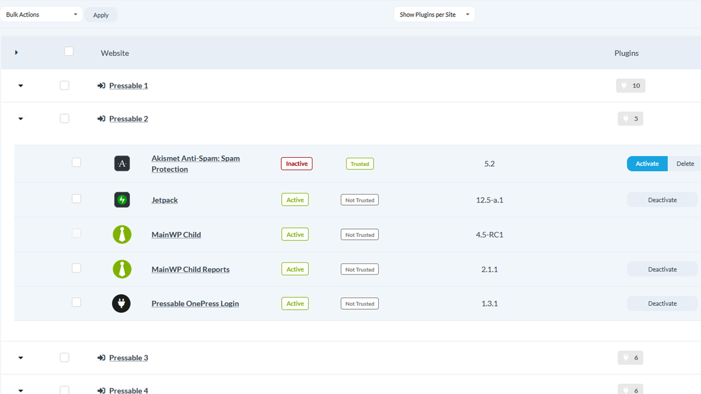701x394 pixels.
Task: Open the Pressable 3 site link
Action: click(128, 358)
